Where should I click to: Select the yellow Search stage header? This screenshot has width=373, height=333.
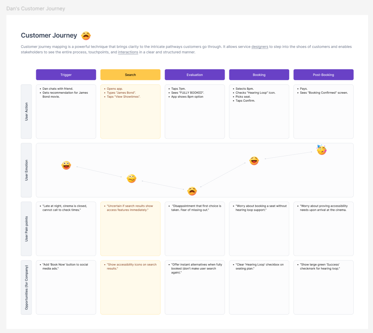(x=130, y=75)
